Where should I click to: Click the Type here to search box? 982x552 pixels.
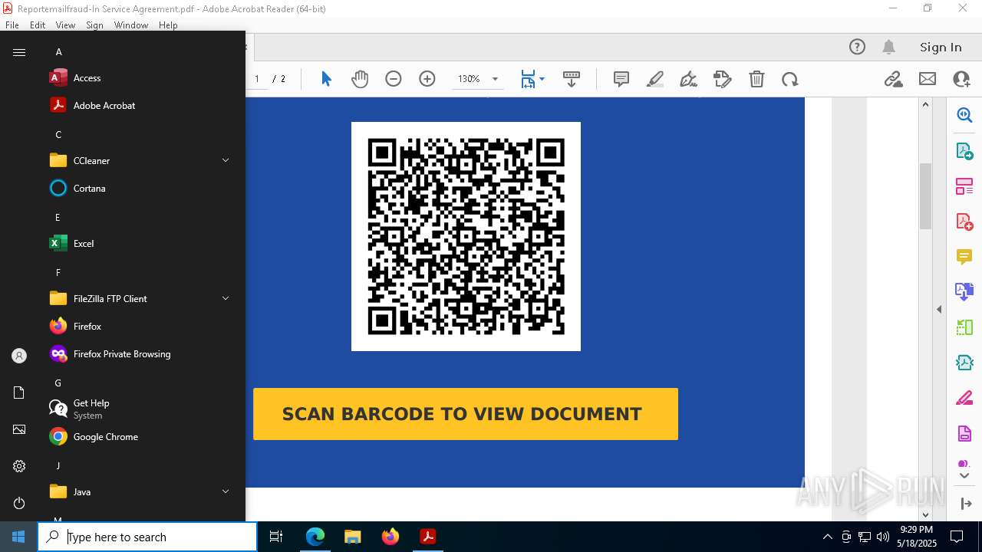pos(148,537)
